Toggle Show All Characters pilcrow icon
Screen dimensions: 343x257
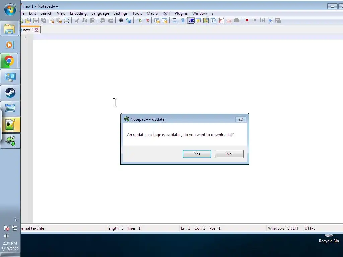[x=183, y=20]
